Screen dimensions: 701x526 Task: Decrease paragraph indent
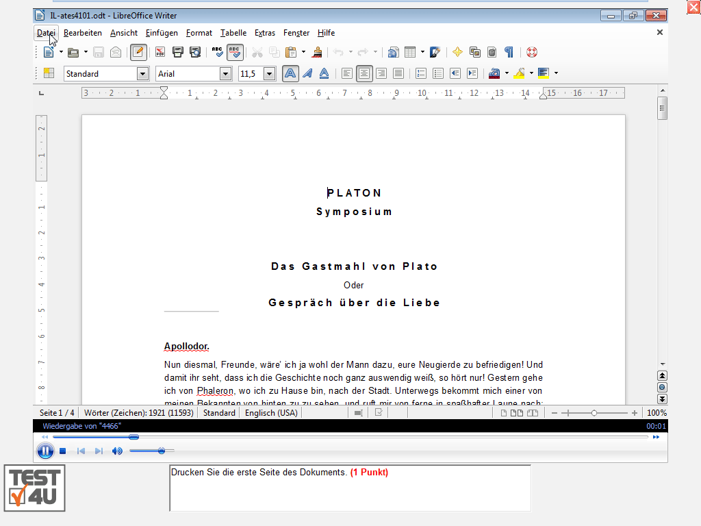[x=455, y=73]
